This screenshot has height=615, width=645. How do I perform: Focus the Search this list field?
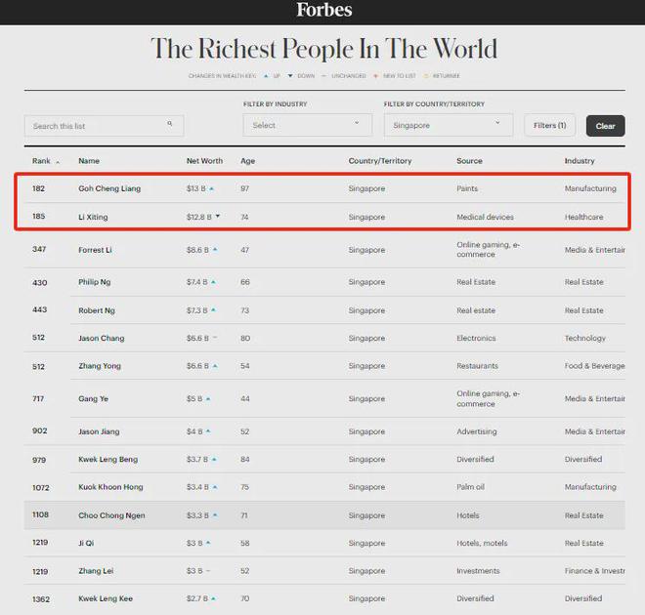click(x=104, y=126)
